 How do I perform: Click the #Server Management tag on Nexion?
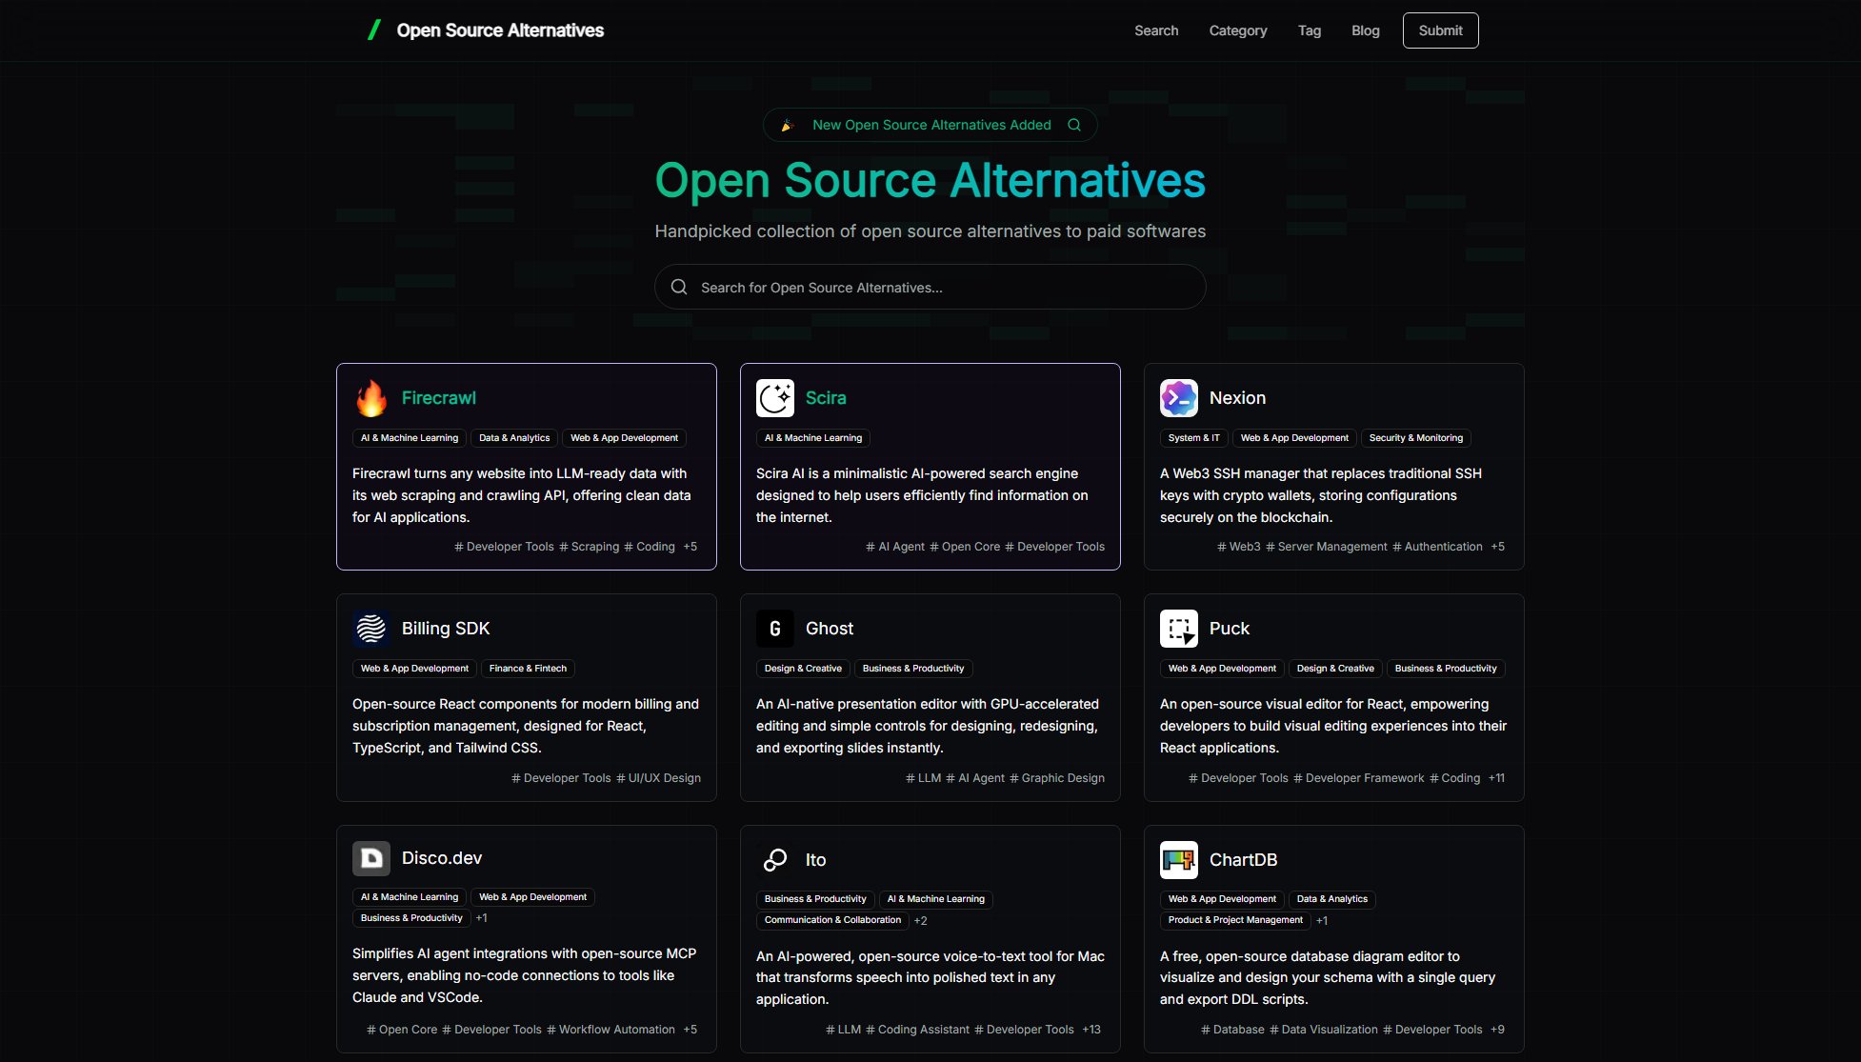pyautogui.click(x=1326, y=547)
